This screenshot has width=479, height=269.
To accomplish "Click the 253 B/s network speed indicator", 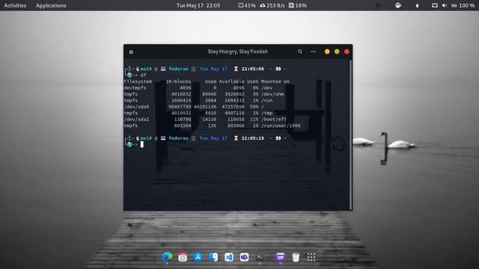I will point(272,5).
